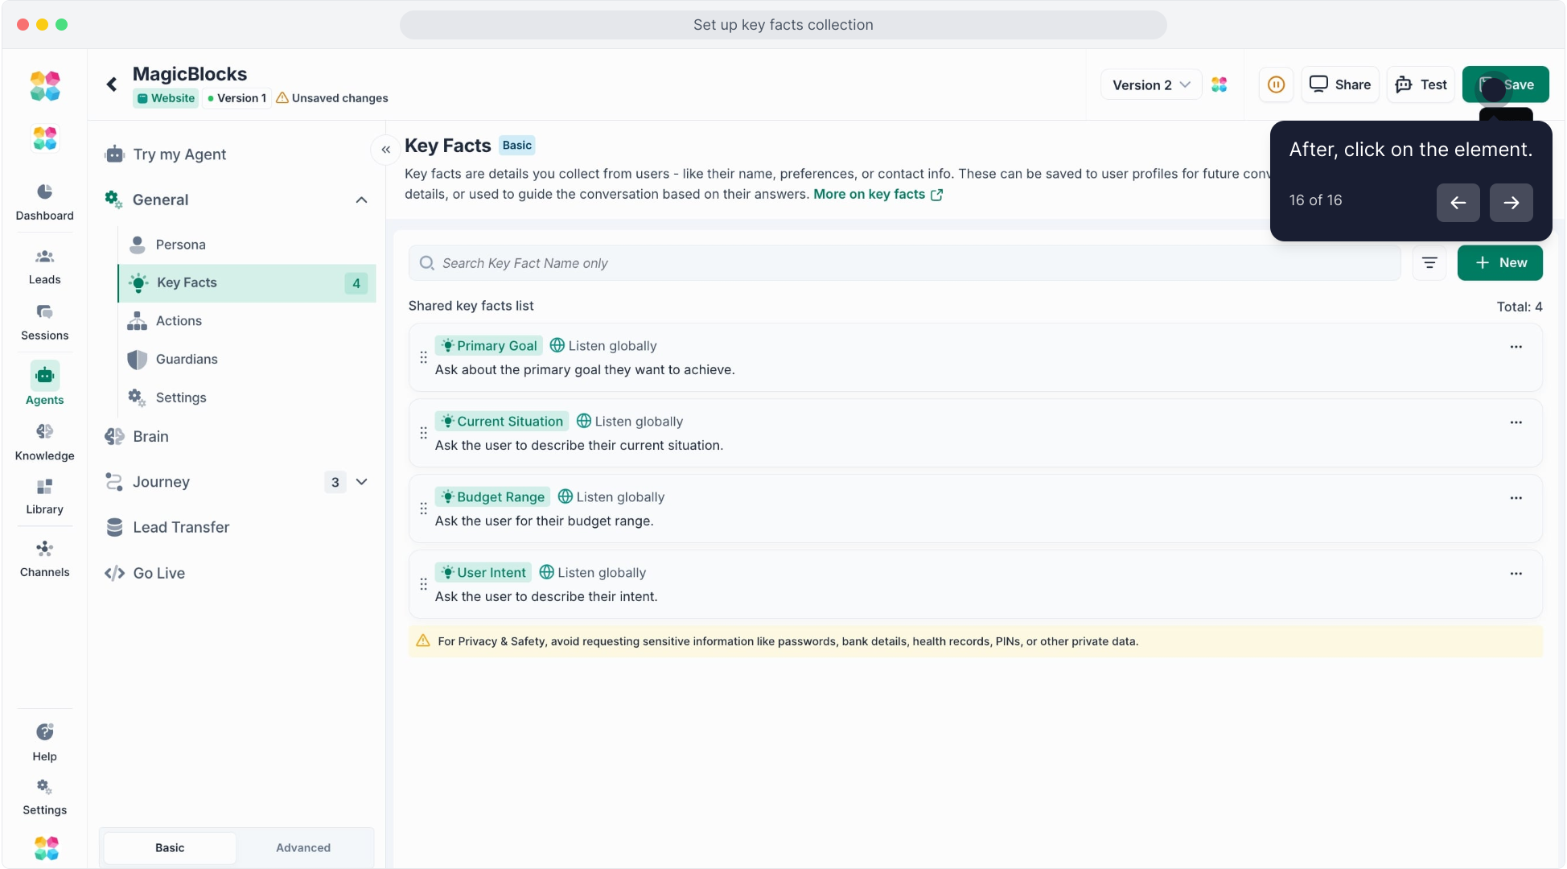Open the Channels section
Image resolution: width=1567 pixels, height=869 pixels.
44,558
